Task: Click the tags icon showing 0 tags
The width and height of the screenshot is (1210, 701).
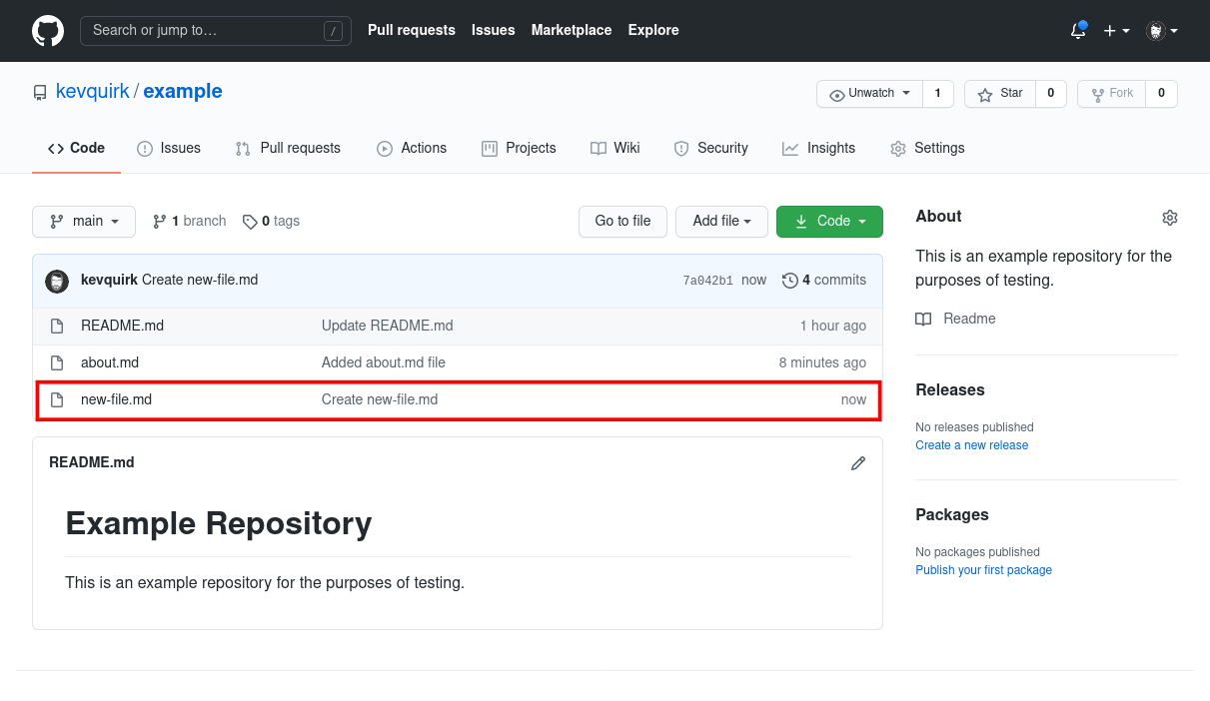Action: tap(250, 221)
